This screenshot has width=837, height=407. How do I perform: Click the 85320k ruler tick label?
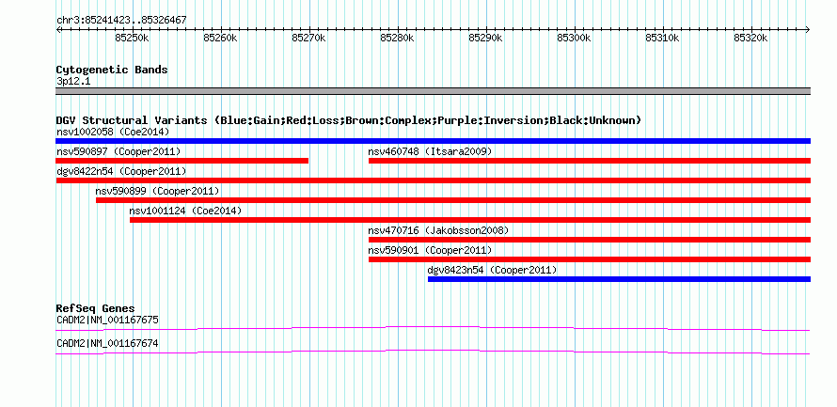(x=751, y=38)
